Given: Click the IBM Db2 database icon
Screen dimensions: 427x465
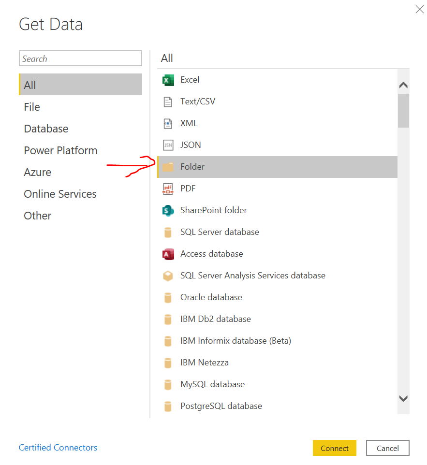Looking at the screenshot, I should (168, 320).
